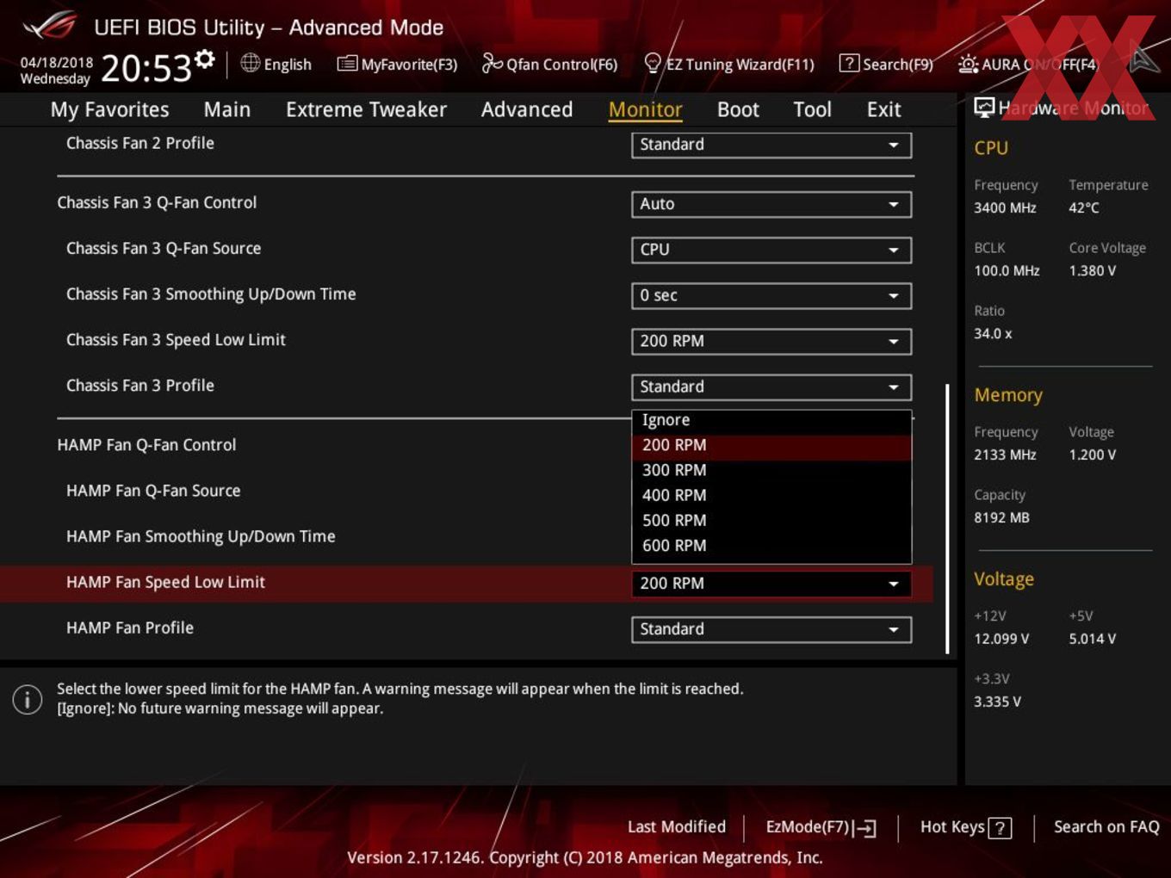The height and width of the screenshot is (878, 1171).
Task: Click CPU temperature value 42°C
Action: click(x=1084, y=207)
